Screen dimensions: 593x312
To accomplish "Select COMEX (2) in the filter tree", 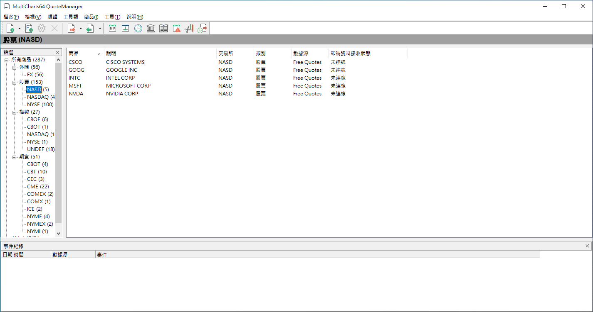I will (40, 194).
